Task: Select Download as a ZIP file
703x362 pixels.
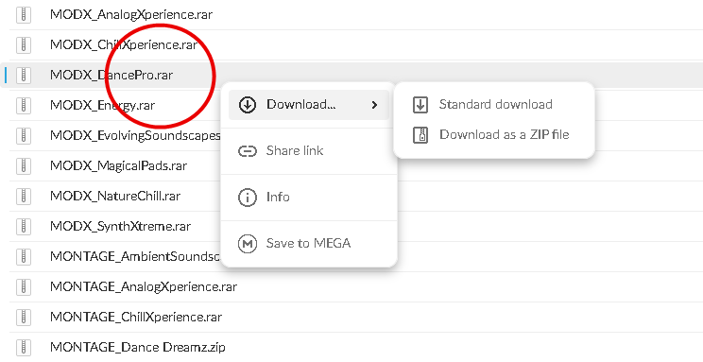Action: (x=493, y=135)
